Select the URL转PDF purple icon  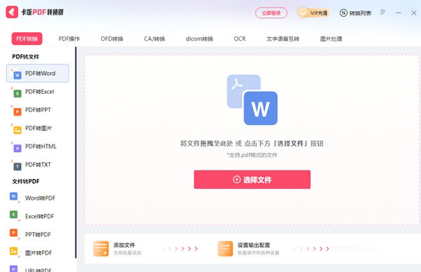click(14, 268)
